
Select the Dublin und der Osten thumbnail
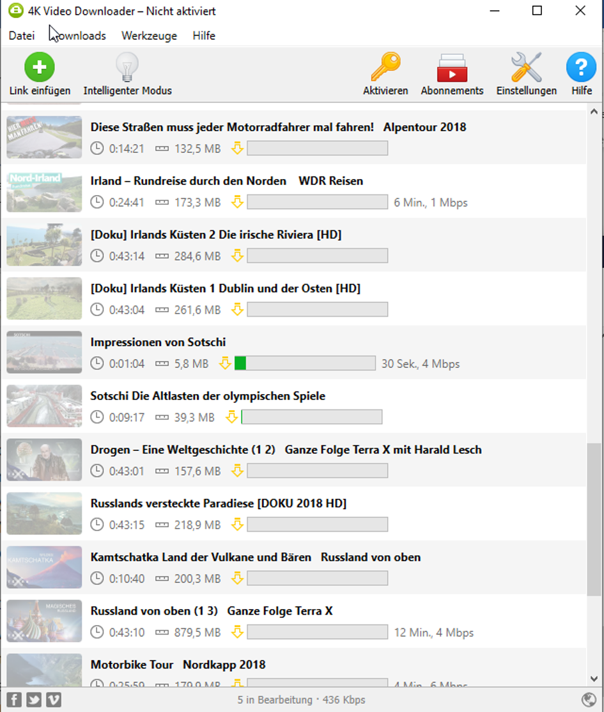tap(44, 299)
